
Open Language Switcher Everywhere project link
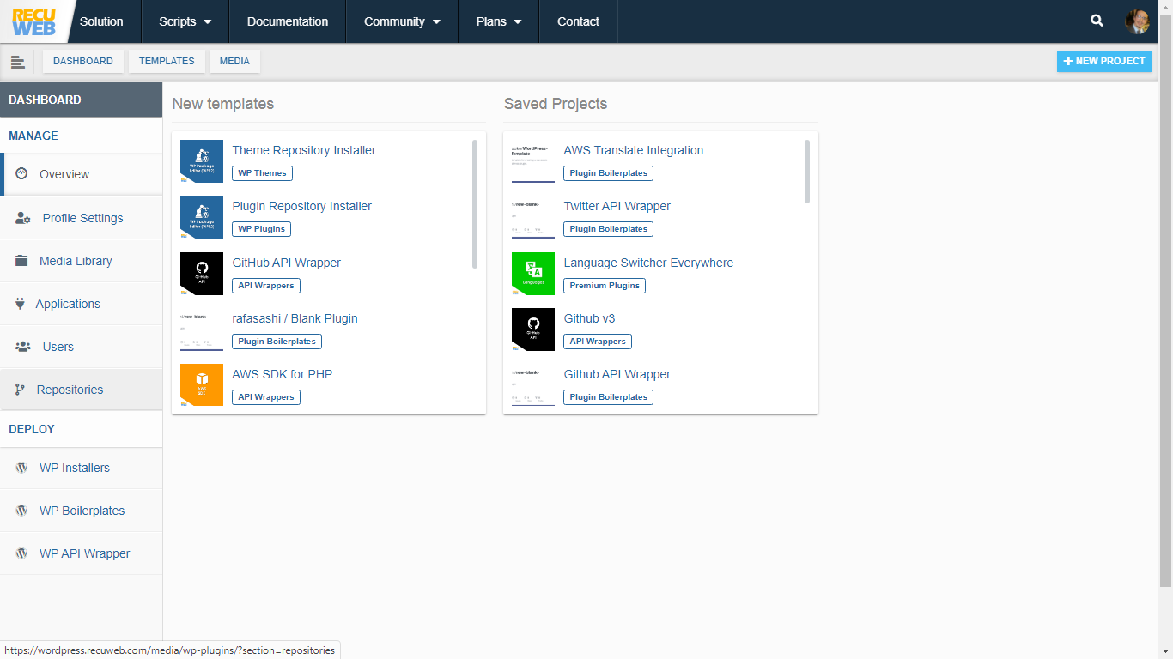[x=648, y=263]
